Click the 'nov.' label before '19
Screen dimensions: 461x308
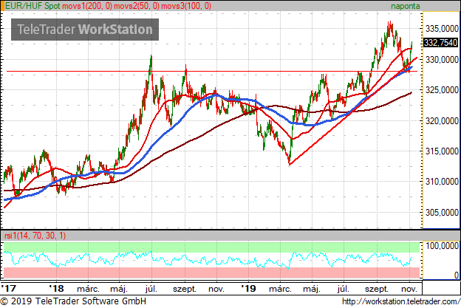[x=216, y=289]
